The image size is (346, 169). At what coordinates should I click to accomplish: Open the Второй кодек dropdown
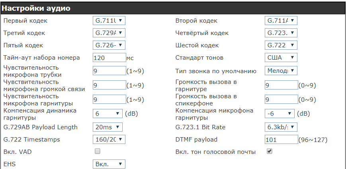[281, 20]
